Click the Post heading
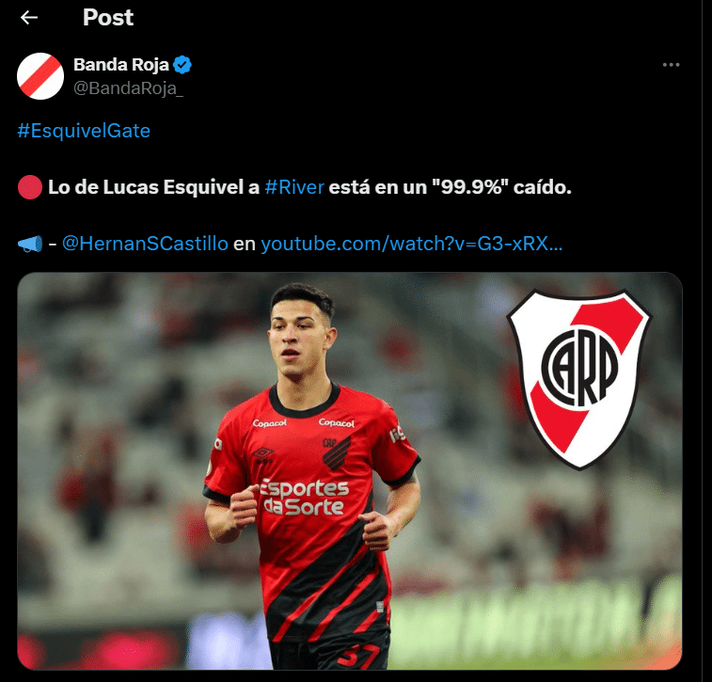The image size is (712, 682). [x=108, y=18]
